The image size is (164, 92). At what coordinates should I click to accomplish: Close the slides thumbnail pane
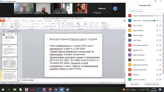pos(18,31)
